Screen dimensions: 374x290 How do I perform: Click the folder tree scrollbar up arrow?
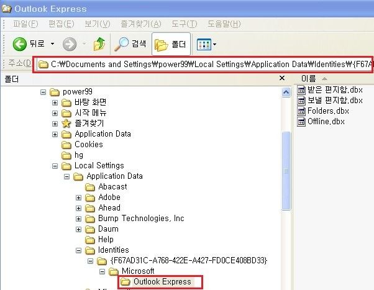pos(286,92)
